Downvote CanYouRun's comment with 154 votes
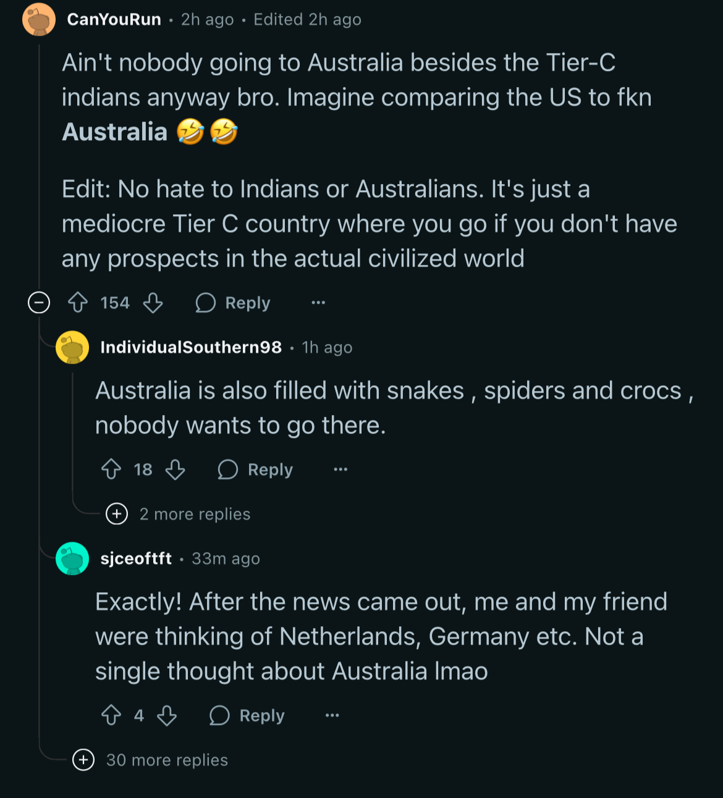Viewport: 723px width, 798px height. [x=153, y=303]
